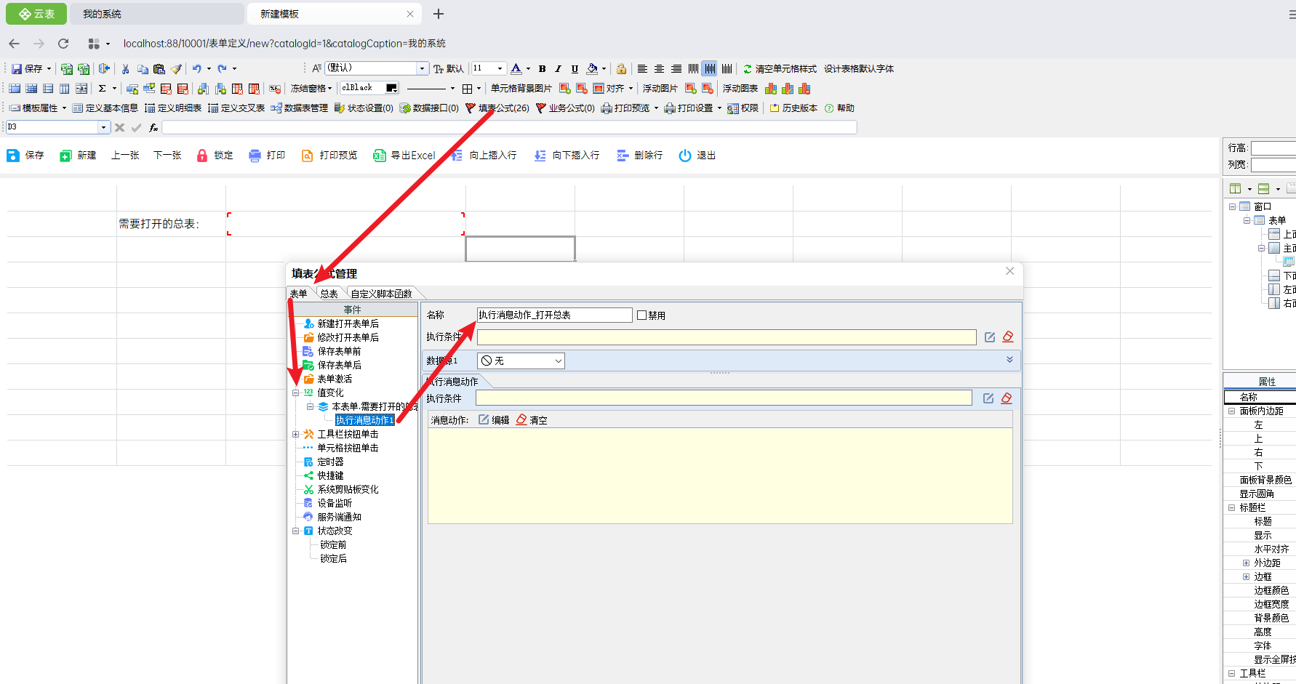The height and width of the screenshot is (684, 1296).
Task: Click the 编辑 message action button
Action: pyautogui.click(x=494, y=420)
